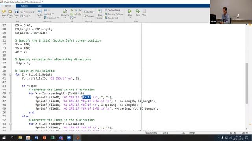The width and height of the screenshot is (252, 141).
Task: Click the Open folder icon
Action: (10, 11)
